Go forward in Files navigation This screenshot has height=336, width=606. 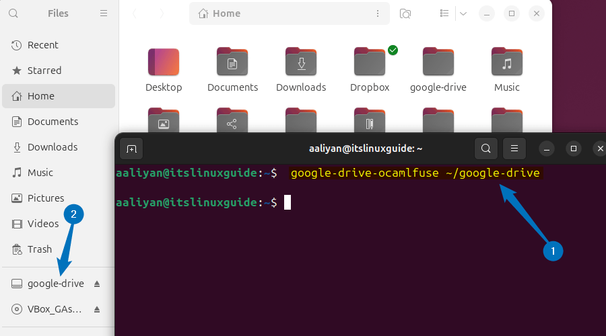click(162, 13)
